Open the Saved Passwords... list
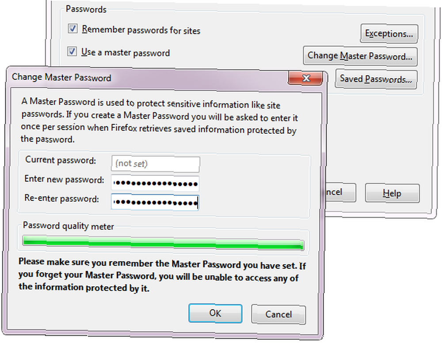 click(376, 79)
